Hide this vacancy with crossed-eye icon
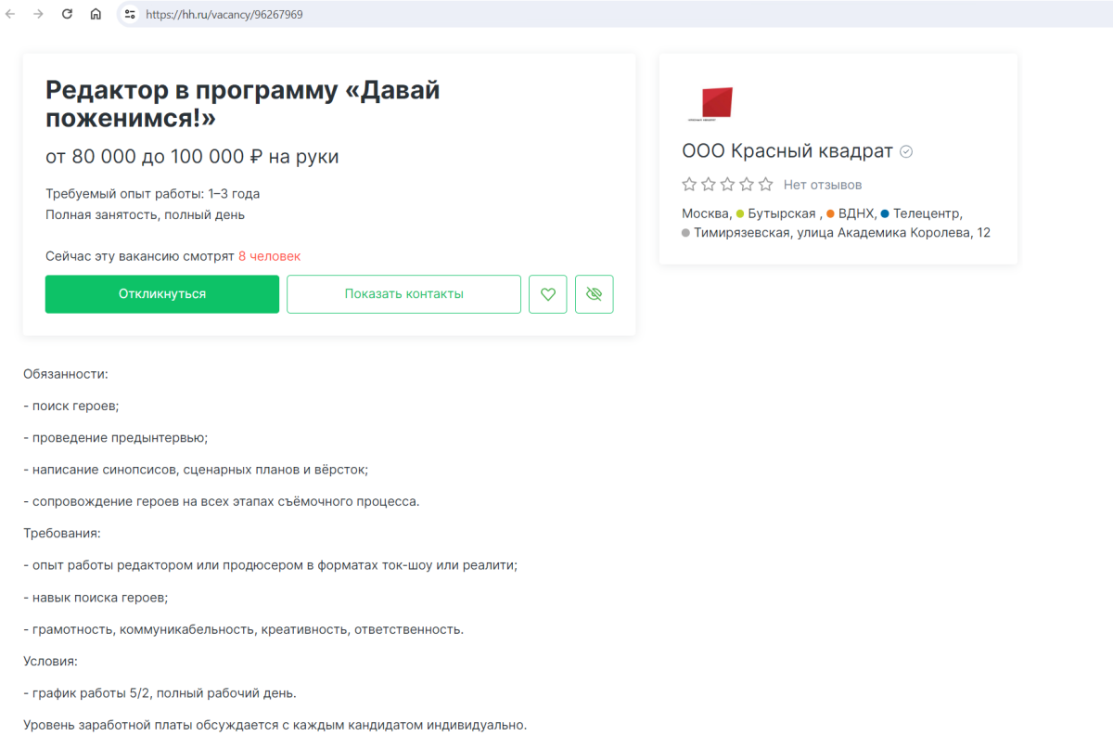The width and height of the screenshot is (1113, 749). (595, 294)
